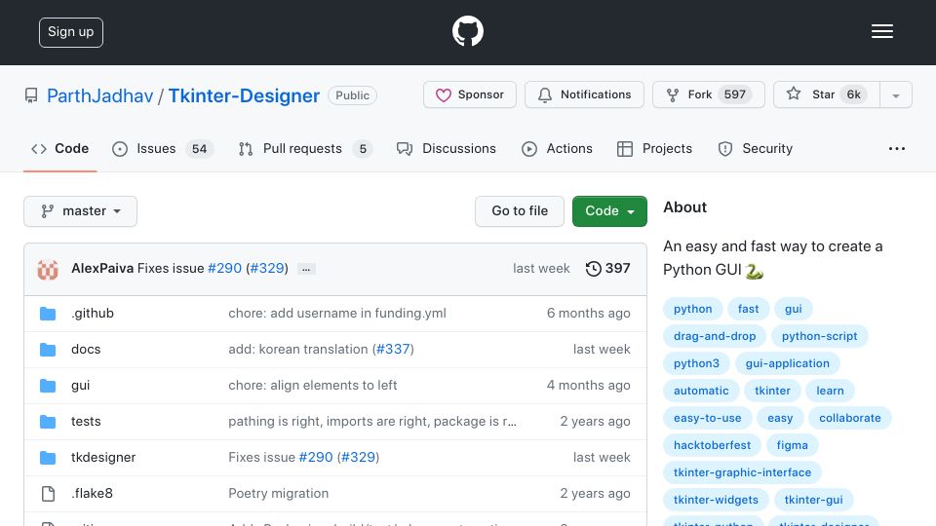Open the Pull requests tab
Screen dimensions: 936x526
tap(305, 148)
